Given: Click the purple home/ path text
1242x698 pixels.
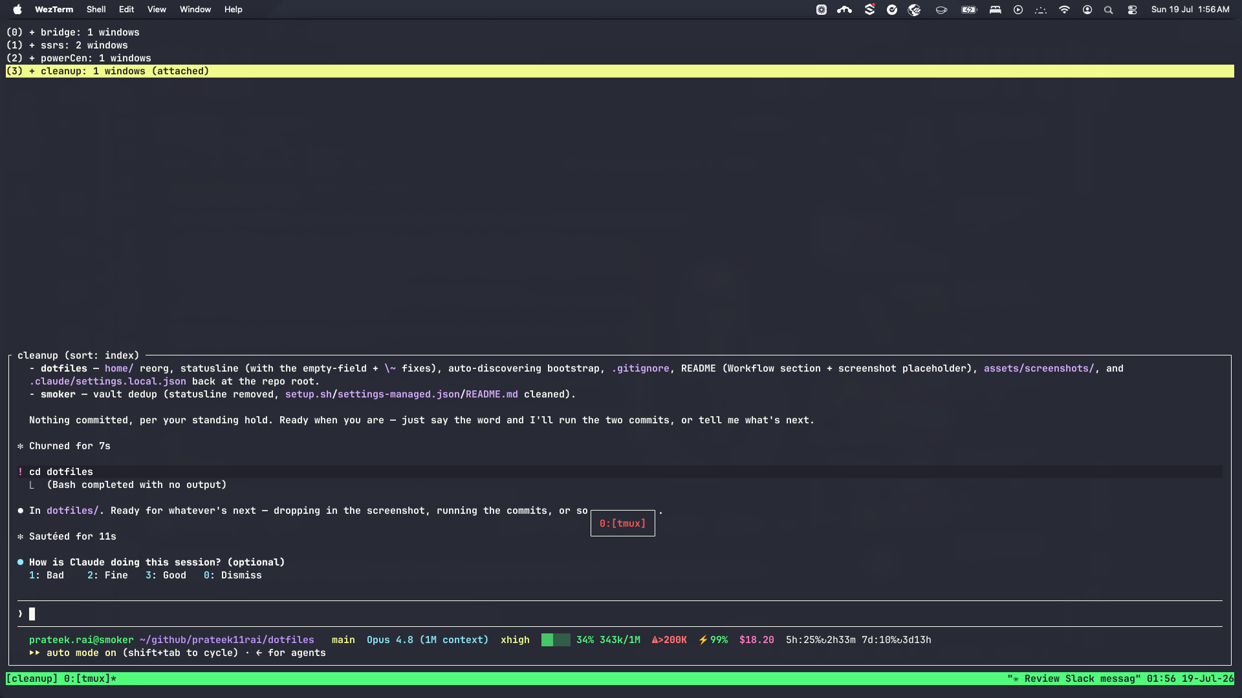Looking at the screenshot, I should pyautogui.click(x=119, y=368).
